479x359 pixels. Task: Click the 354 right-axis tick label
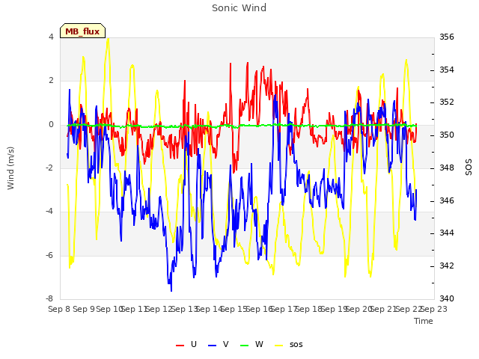click(447, 70)
